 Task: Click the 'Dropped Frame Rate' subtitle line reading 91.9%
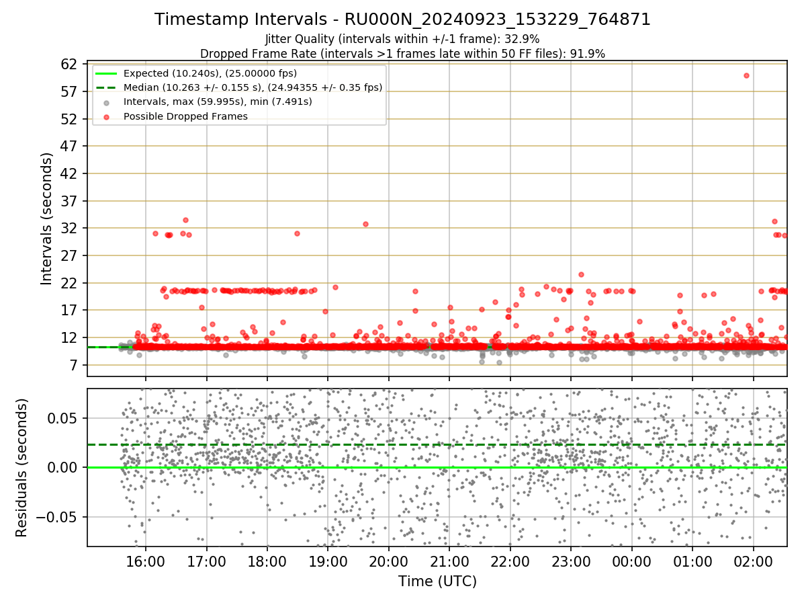point(402,54)
